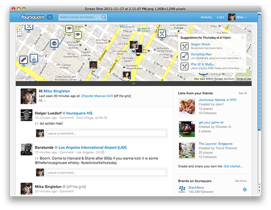271x210 pixels.
Task: Open Mike Singleton profile link
Action: click(x=57, y=91)
